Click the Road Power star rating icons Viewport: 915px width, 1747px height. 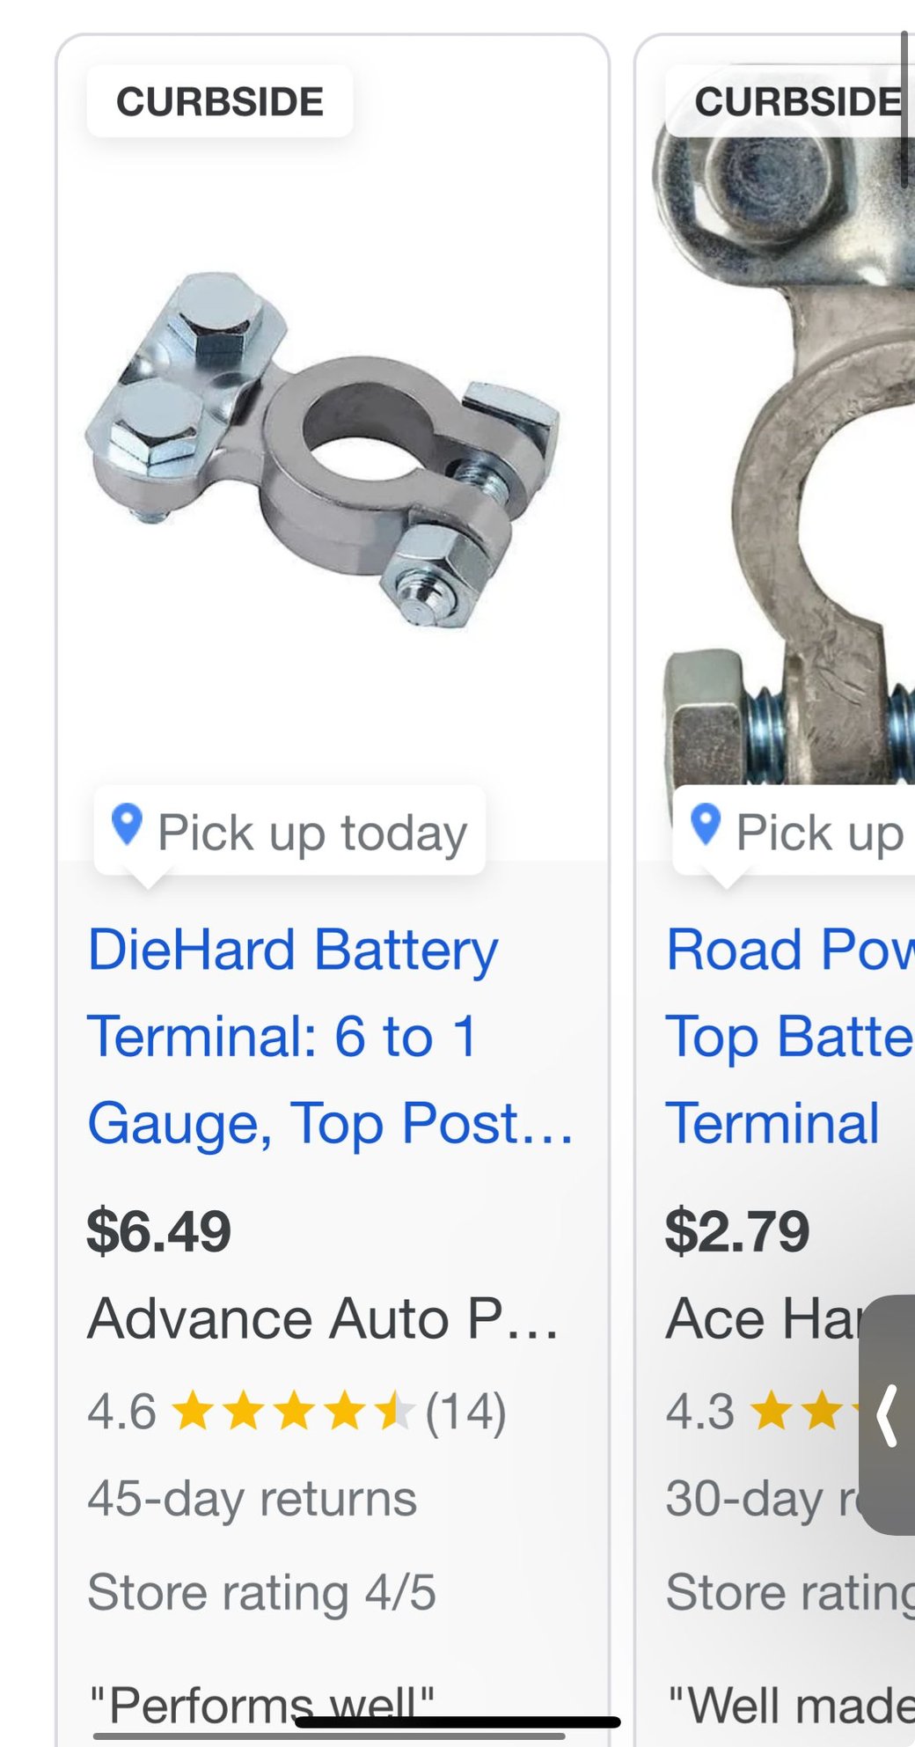pos(806,1412)
